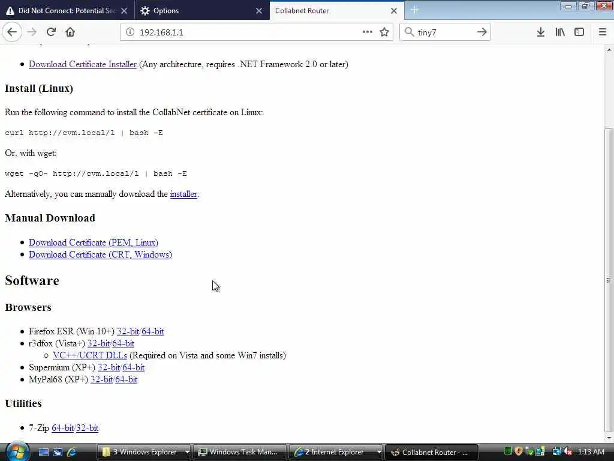614x461 pixels.
Task: Close the Did Not Connect tab
Action: click(124, 11)
